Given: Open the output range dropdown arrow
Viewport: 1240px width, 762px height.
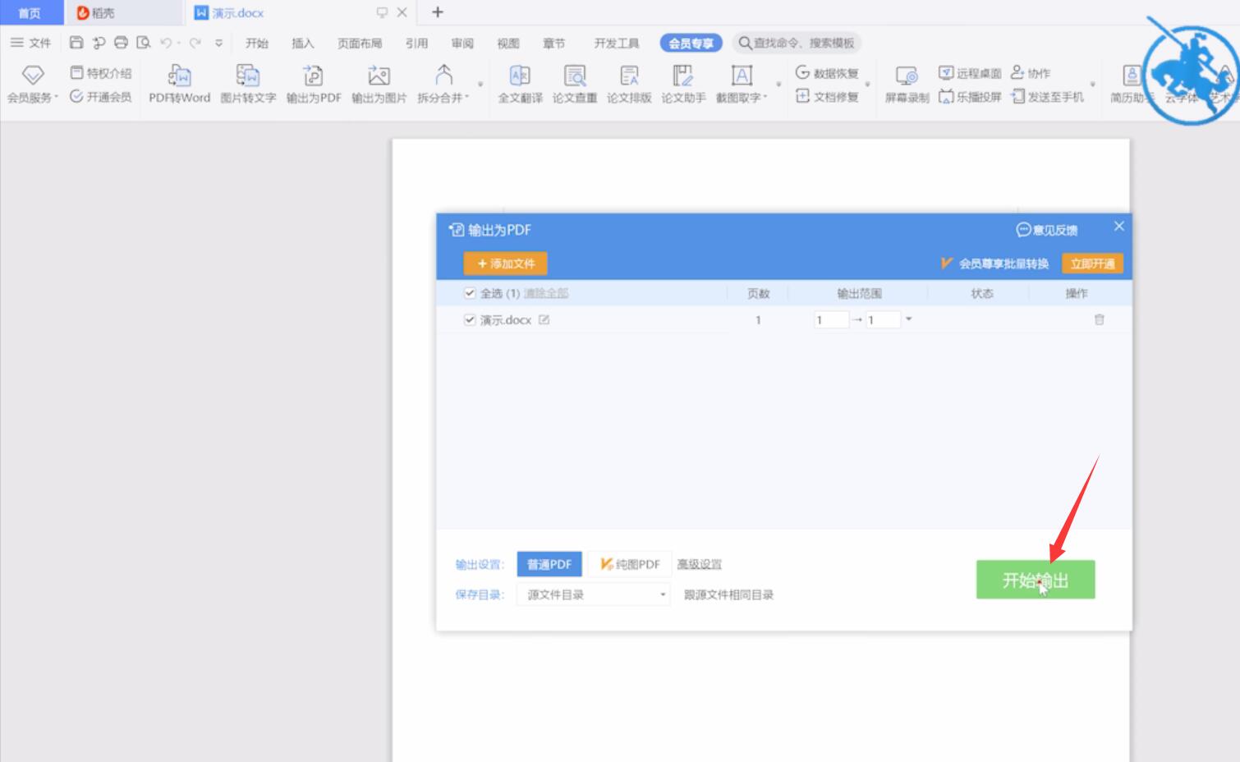Looking at the screenshot, I should point(908,319).
